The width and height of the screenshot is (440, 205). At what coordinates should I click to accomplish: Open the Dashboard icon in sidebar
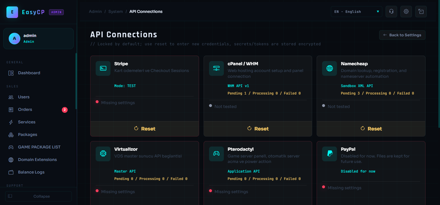click(11, 73)
